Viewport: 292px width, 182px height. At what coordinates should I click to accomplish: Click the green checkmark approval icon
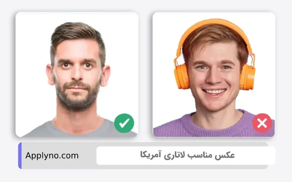(124, 123)
